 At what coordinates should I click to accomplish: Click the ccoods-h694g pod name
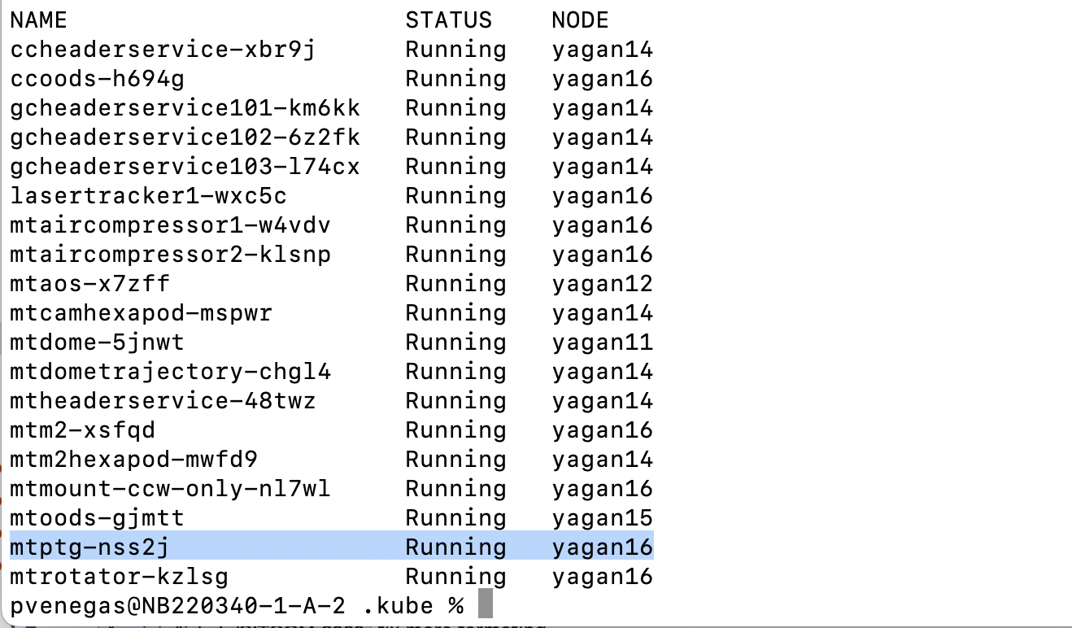[x=97, y=78]
